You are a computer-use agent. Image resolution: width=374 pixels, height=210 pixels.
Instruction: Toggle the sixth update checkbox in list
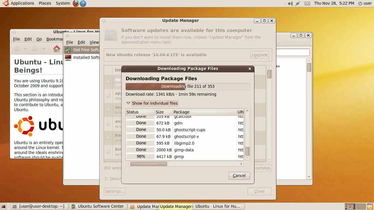pyautogui.click(x=108, y=152)
